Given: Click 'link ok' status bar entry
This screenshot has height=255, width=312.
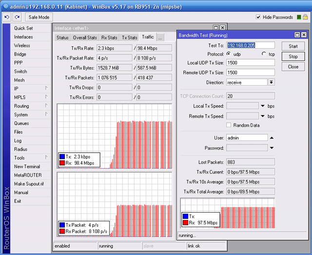Looking at the screenshot, I should [206, 246].
